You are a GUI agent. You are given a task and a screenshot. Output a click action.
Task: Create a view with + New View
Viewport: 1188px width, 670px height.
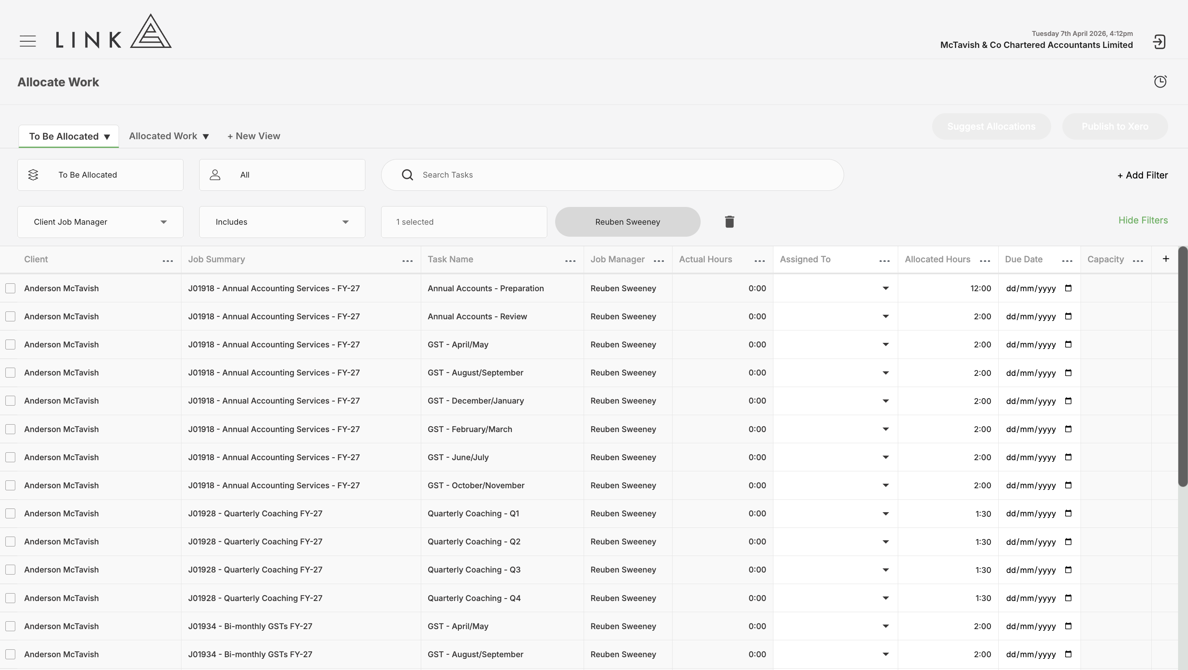click(254, 136)
